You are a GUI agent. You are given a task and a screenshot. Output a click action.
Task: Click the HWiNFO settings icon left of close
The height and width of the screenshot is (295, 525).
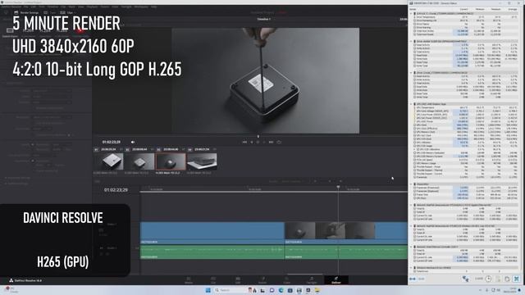507,279
